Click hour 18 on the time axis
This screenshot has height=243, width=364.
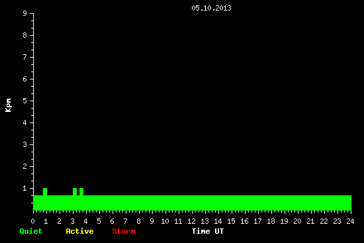pyautogui.click(x=271, y=221)
